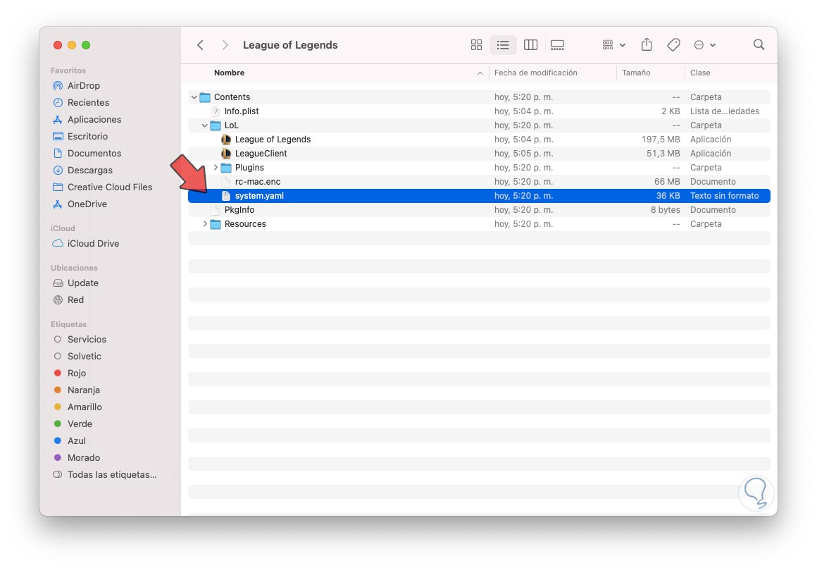The image size is (817, 568).
Task: Open OneDrive in the sidebar
Action: coord(87,204)
